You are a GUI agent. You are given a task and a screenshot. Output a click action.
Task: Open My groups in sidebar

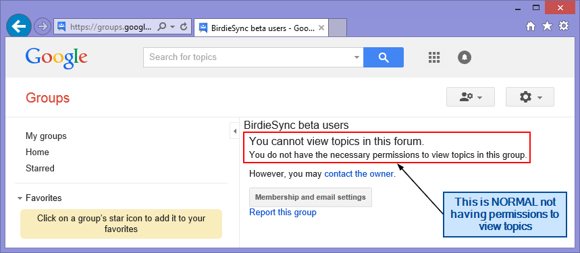coord(46,136)
